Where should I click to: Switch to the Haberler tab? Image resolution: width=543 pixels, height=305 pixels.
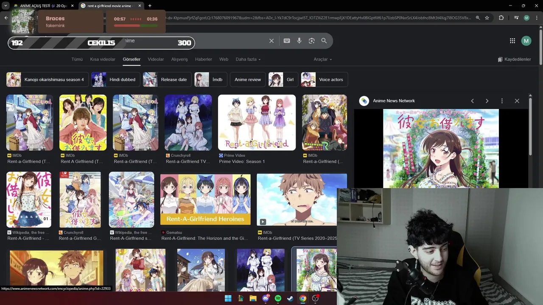204,59
